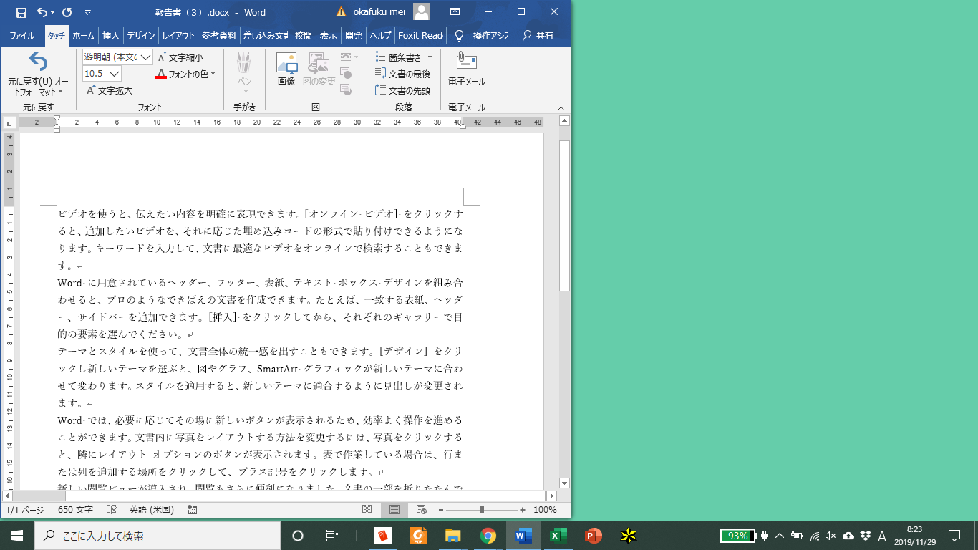Open the 游明朝 font name combo box
978x550 pixels.
[117, 57]
